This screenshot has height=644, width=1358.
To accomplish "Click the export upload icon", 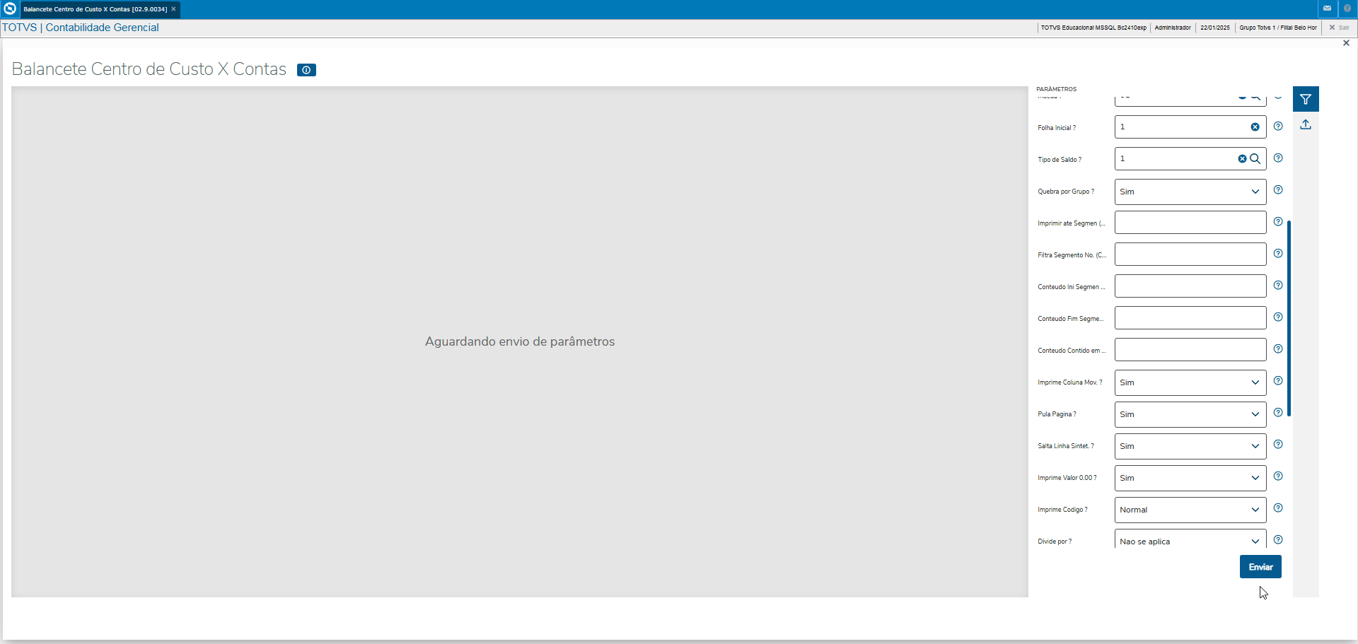I will coord(1306,124).
